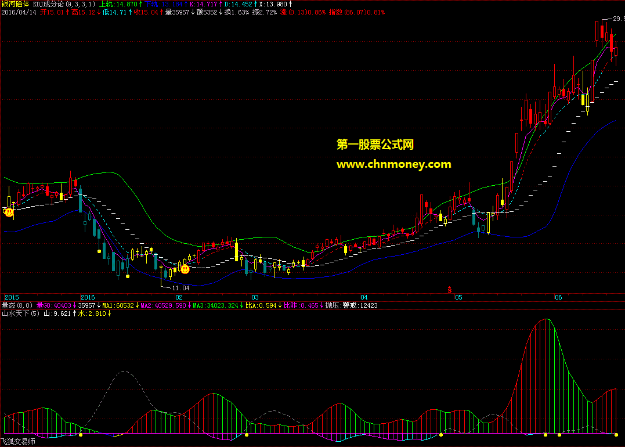
Task: Click the change 涨(0.13)0.86%
Action: [x=302, y=12]
